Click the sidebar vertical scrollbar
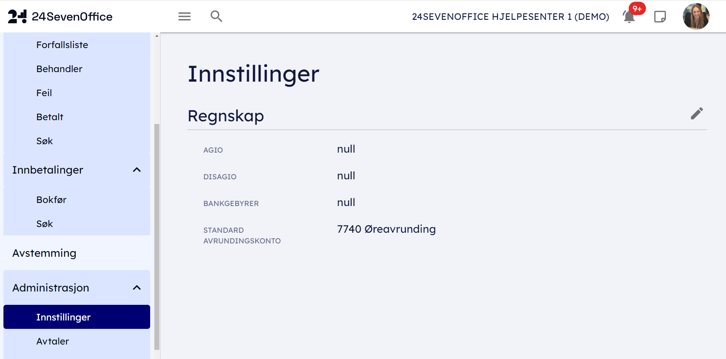Image resolution: width=726 pixels, height=359 pixels. coord(157,237)
